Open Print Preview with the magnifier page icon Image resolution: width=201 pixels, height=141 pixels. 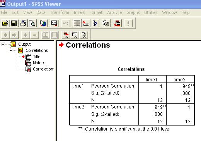click(x=32, y=23)
